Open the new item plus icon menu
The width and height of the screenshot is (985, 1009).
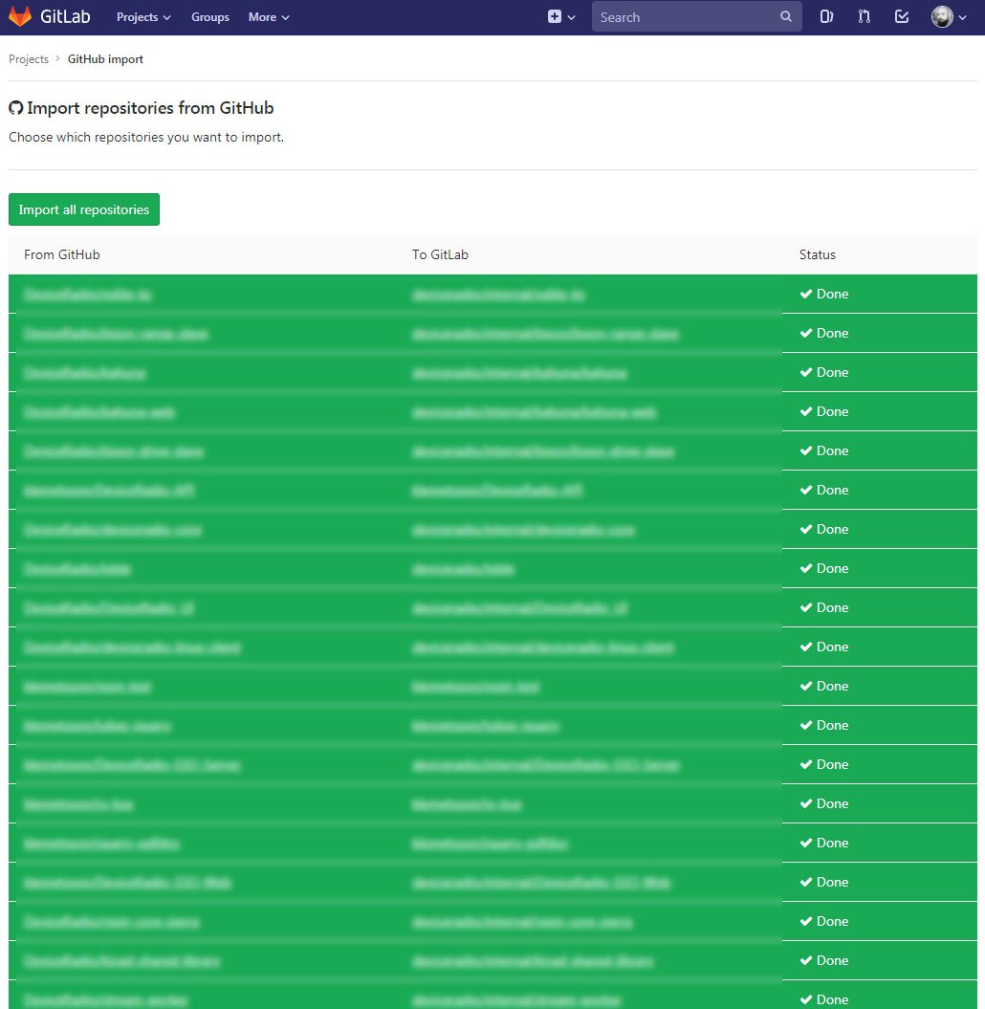coord(554,16)
